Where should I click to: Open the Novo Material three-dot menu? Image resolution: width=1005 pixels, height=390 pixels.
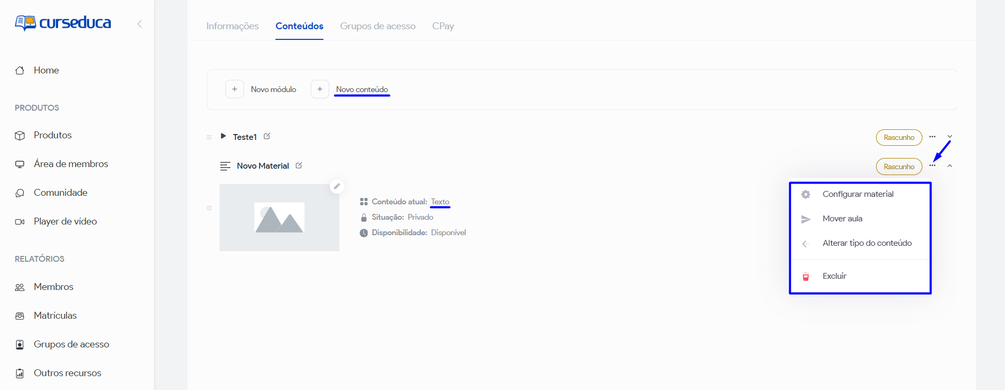[x=932, y=165]
